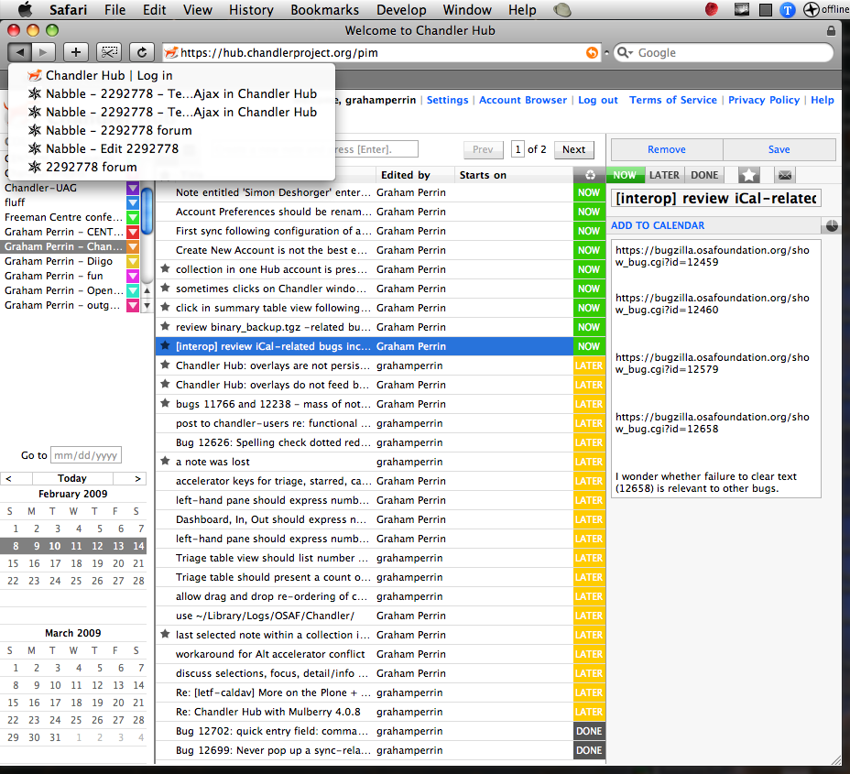Image resolution: width=850 pixels, height=774 pixels.
Task: Click the clock icon beside Add to Calendar
Action: 832,225
